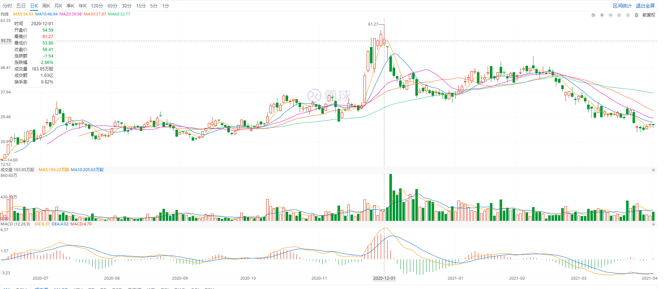Zoom in the chart with plus icon
This screenshot has width=670, height=289.
[x=602, y=15]
